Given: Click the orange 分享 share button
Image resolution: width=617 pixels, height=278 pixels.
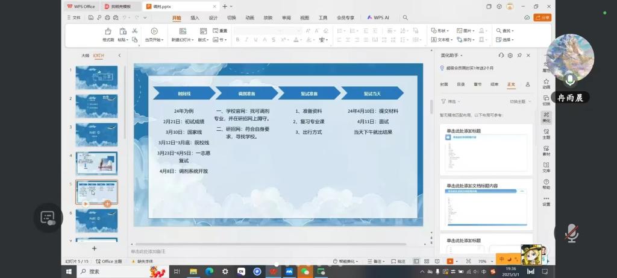Looking at the screenshot, I should [x=543, y=18].
